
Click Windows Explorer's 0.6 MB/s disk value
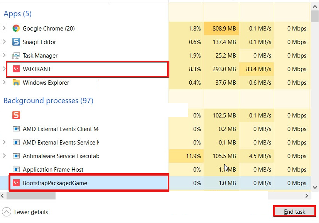click(x=260, y=83)
